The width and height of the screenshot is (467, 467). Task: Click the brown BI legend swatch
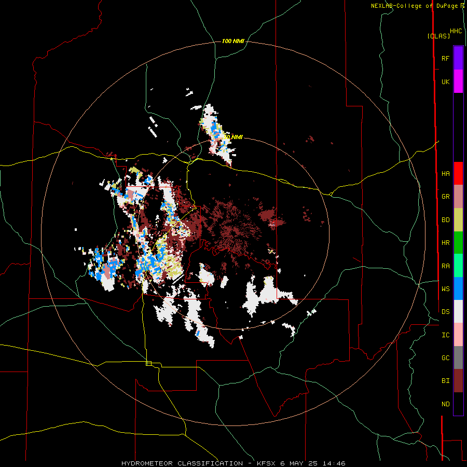click(458, 381)
